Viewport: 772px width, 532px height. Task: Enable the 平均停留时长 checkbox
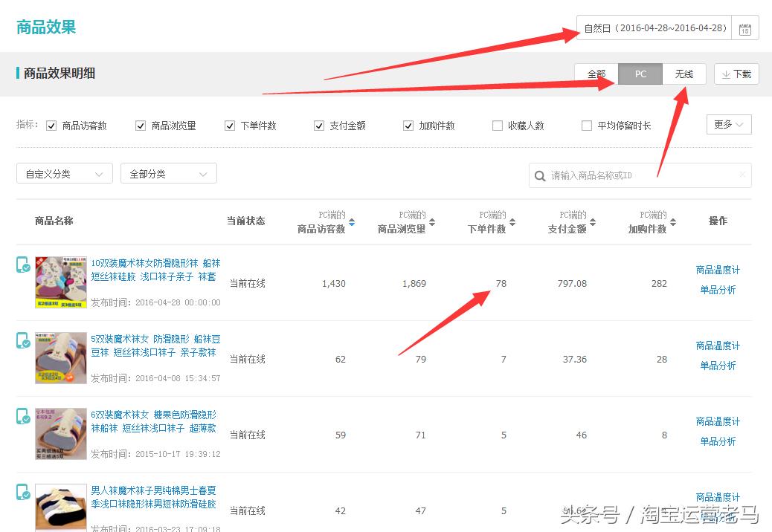point(586,125)
